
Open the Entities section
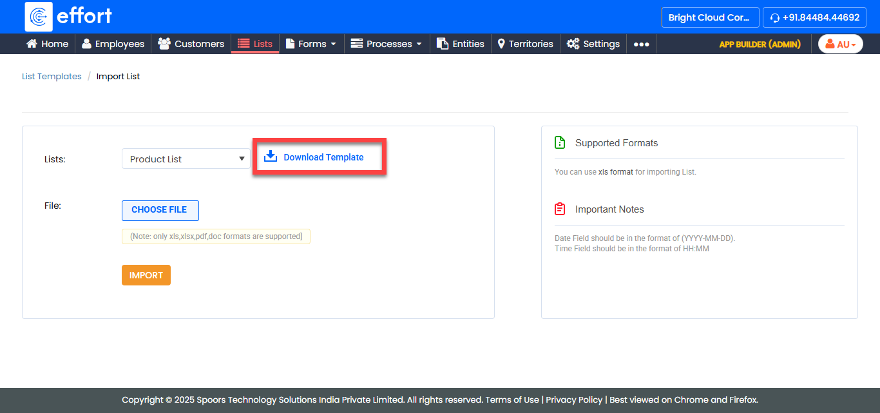point(461,44)
